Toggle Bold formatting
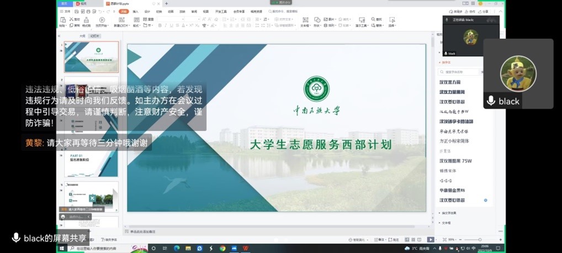Viewport: 562px width, 253px height. pos(160,25)
